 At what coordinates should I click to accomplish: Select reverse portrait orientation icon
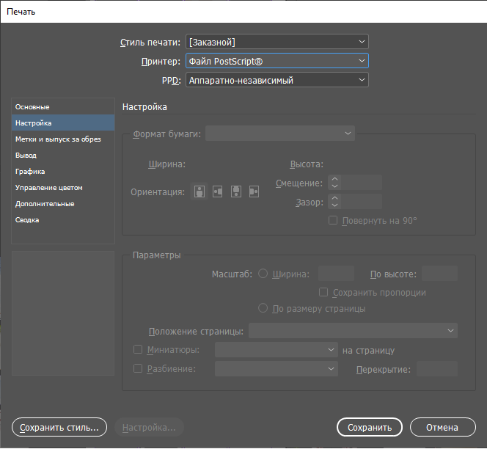pos(236,191)
